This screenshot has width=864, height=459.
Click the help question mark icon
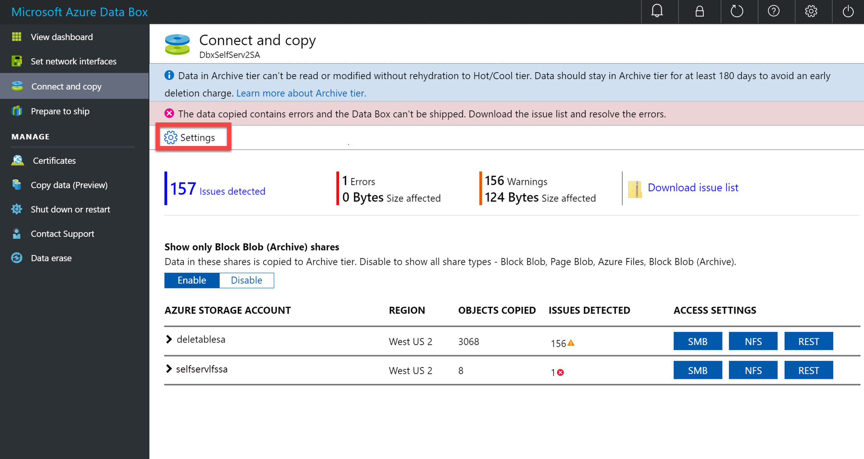click(x=773, y=11)
